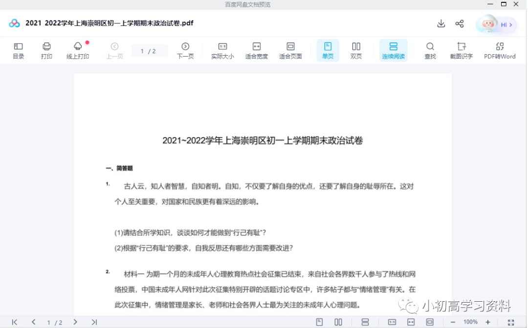
Task: Click fit page icon in bottom bar
Action: 430,322
